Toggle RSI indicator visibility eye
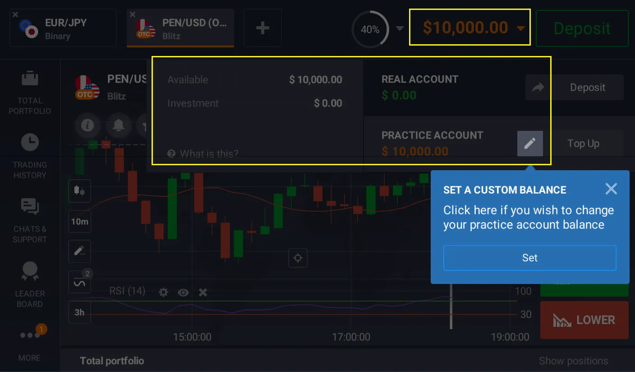635x372 pixels. (183, 293)
